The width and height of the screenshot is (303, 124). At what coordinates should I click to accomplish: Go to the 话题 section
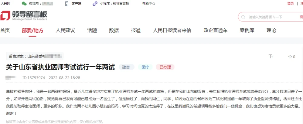(92, 30)
